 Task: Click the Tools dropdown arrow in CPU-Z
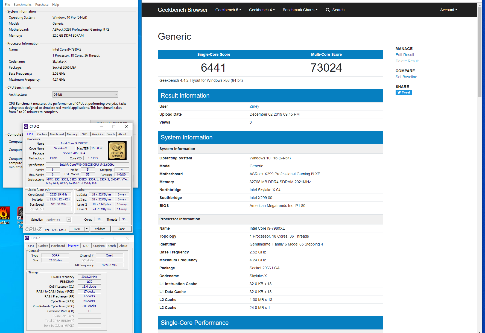point(87,229)
